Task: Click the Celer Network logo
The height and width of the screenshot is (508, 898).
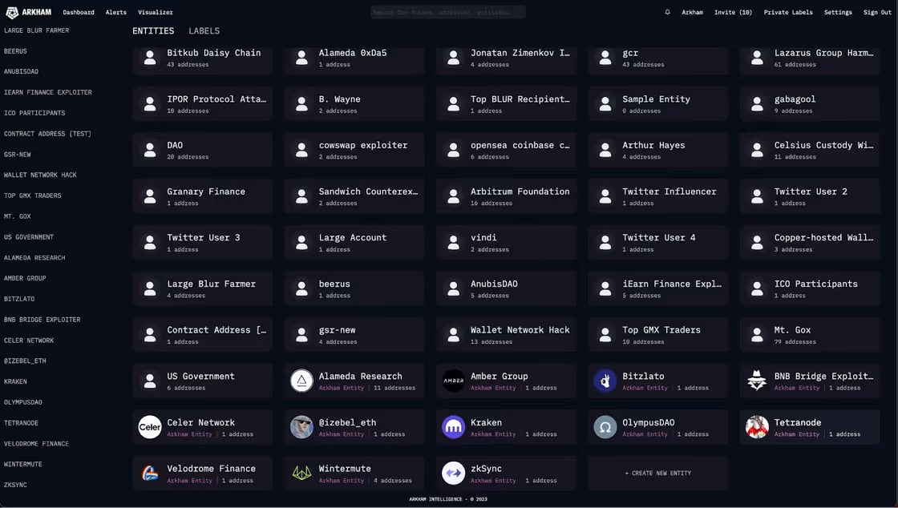Action: click(x=150, y=427)
